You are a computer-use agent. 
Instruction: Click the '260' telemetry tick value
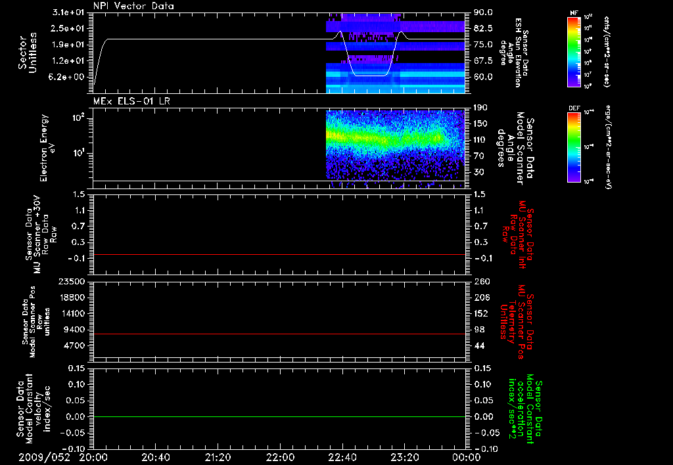[481, 281]
